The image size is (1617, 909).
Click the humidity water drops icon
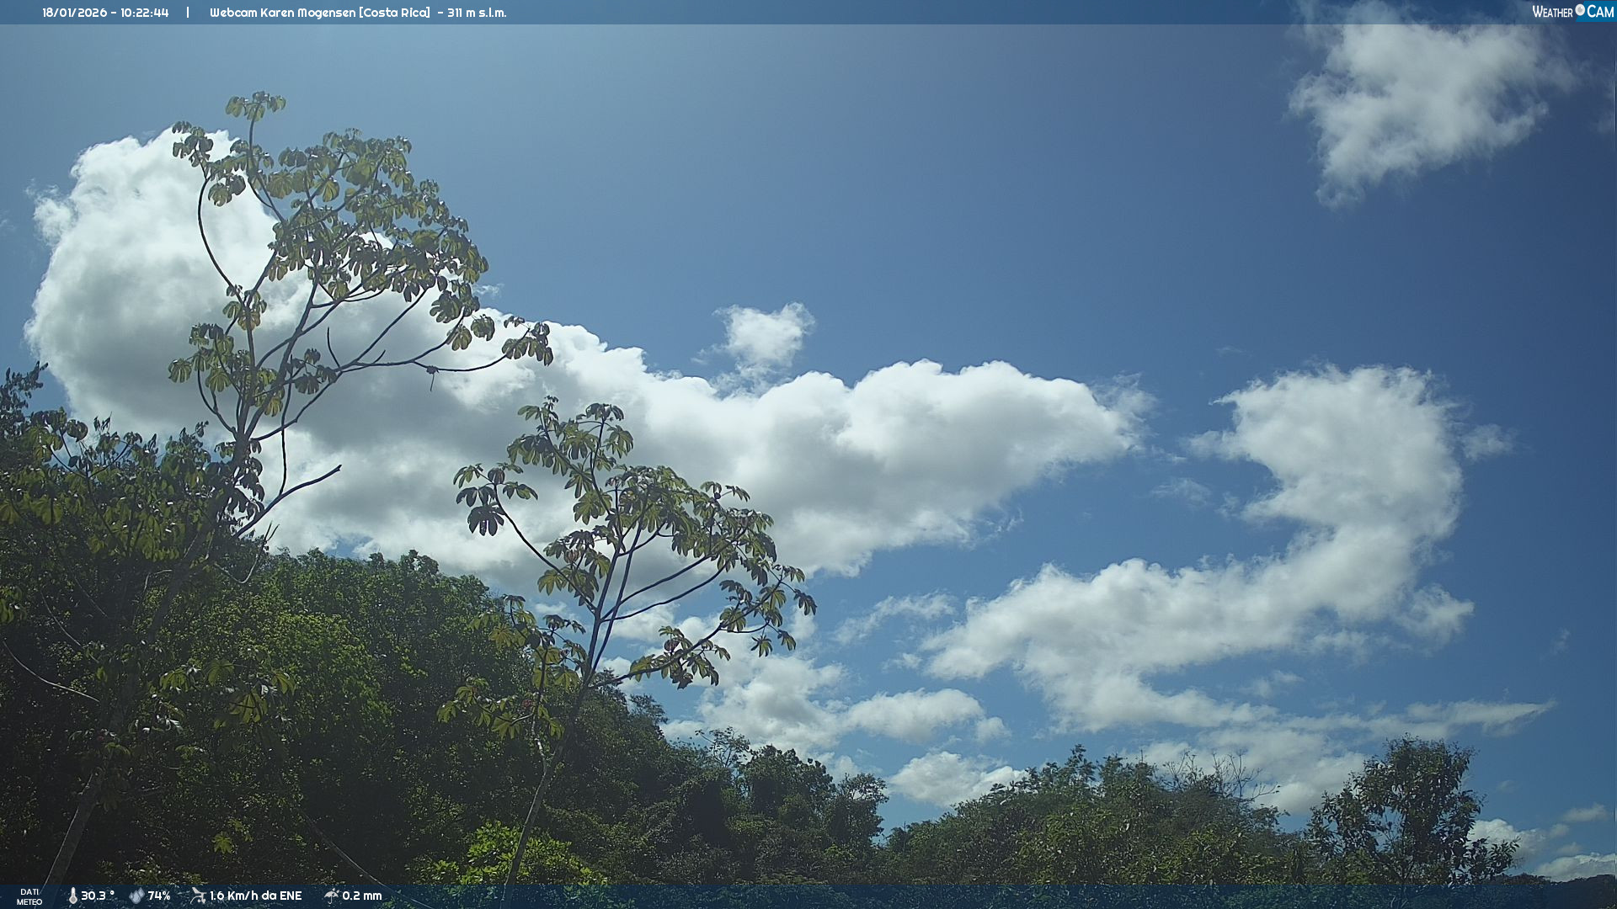click(x=136, y=896)
